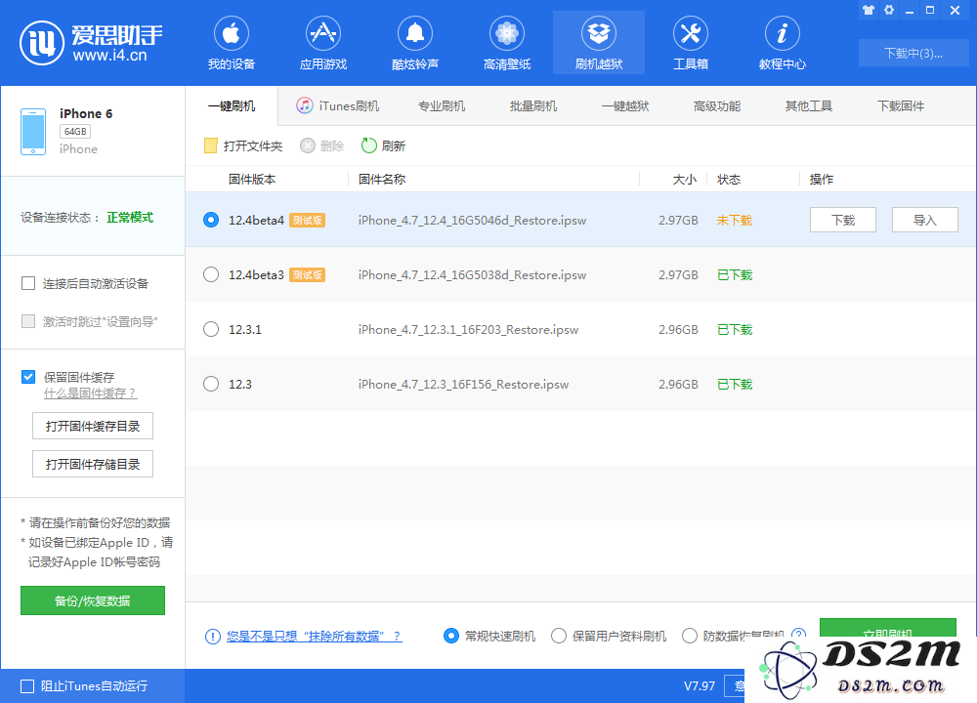Open 您是不是只想抹除所有数据 link

[x=314, y=637]
